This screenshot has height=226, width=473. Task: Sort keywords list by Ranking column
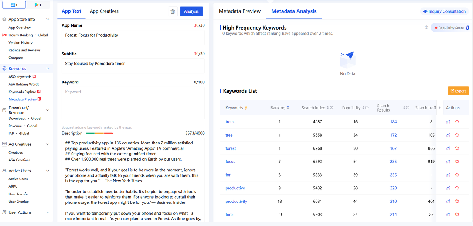point(288,108)
